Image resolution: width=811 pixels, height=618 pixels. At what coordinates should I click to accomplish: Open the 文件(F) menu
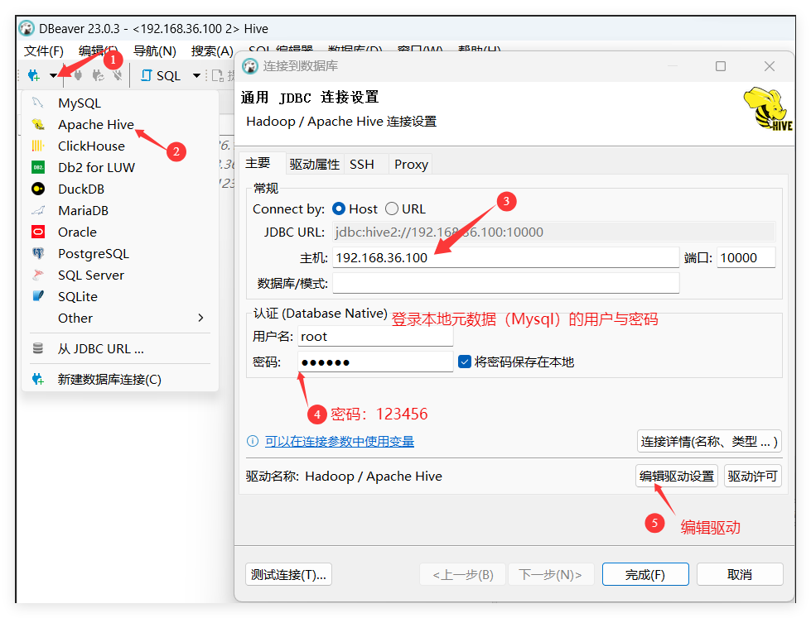click(43, 50)
